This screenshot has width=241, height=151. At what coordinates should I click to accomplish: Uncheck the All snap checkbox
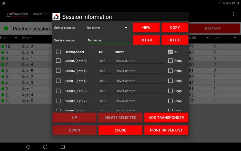coord(170,52)
